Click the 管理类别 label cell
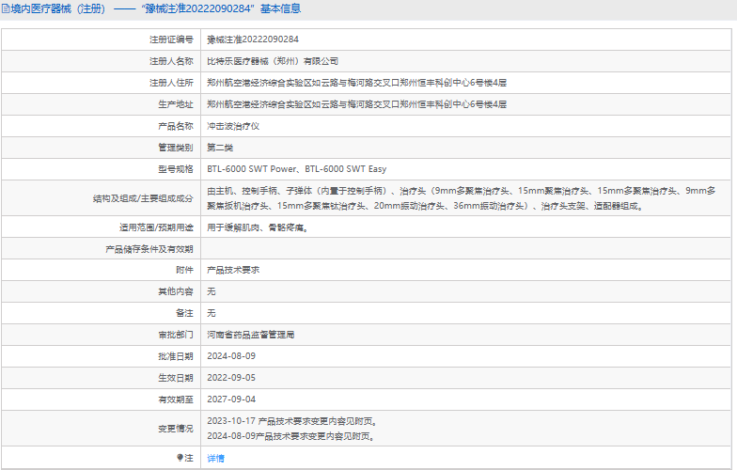The image size is (737, 470). point(102,148)
